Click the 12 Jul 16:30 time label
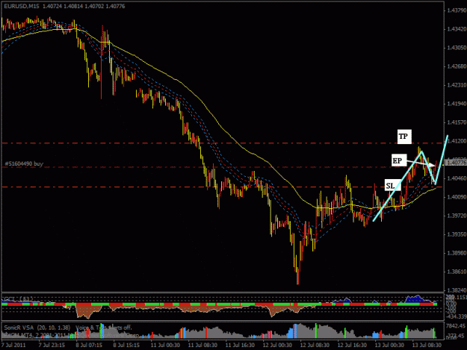 [352, 346]
